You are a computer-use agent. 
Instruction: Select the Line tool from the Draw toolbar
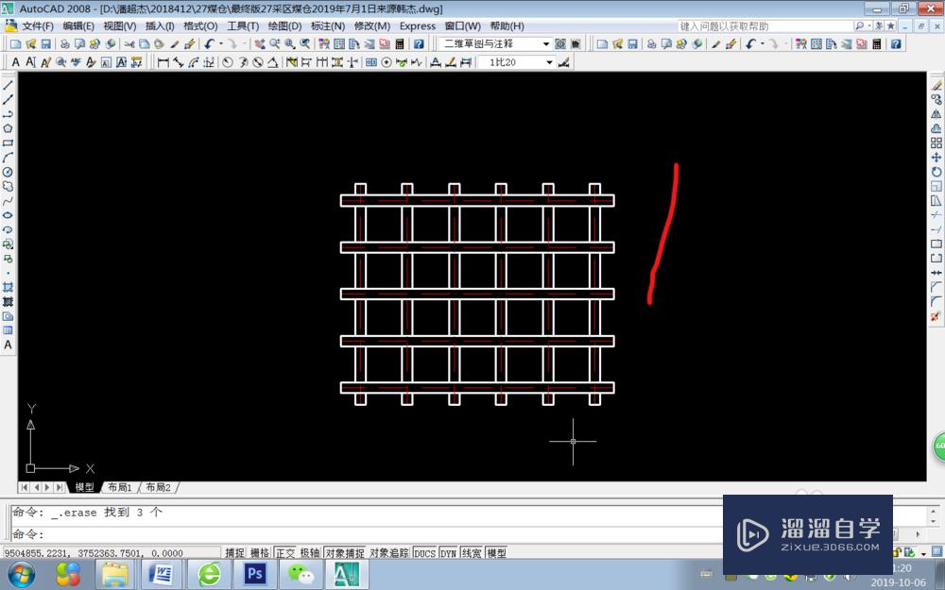point(8,88)
